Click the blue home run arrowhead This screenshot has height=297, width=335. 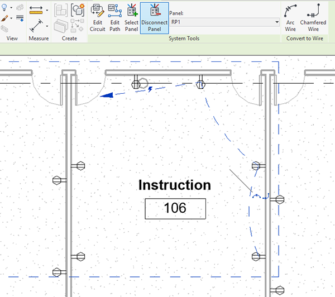[x=108, y=95]
